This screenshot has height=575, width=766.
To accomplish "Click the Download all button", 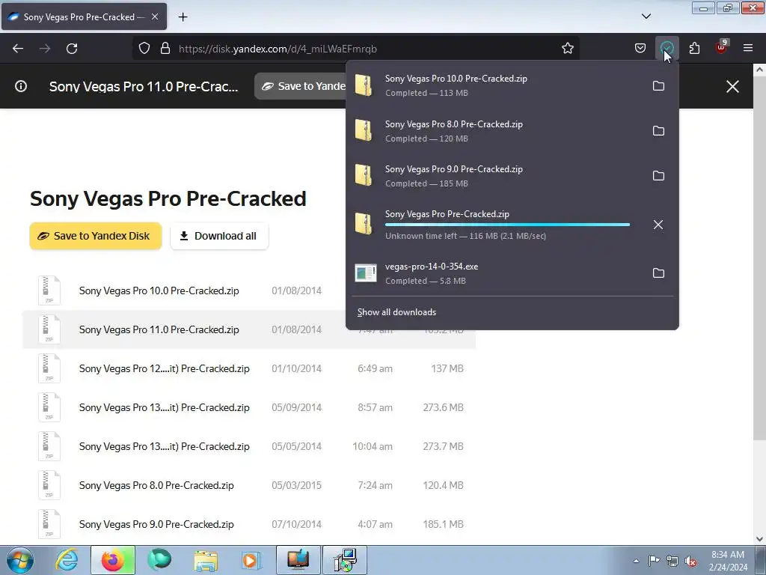I will (x=219, y=236).
